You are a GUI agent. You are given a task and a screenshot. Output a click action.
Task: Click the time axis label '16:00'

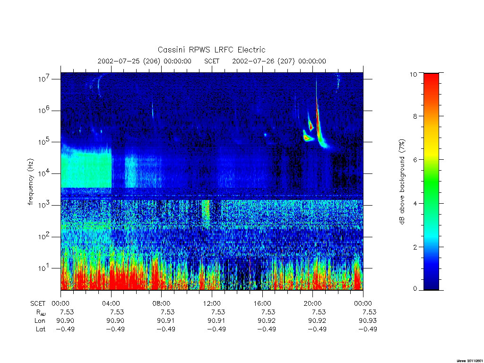tap(262, 303)
